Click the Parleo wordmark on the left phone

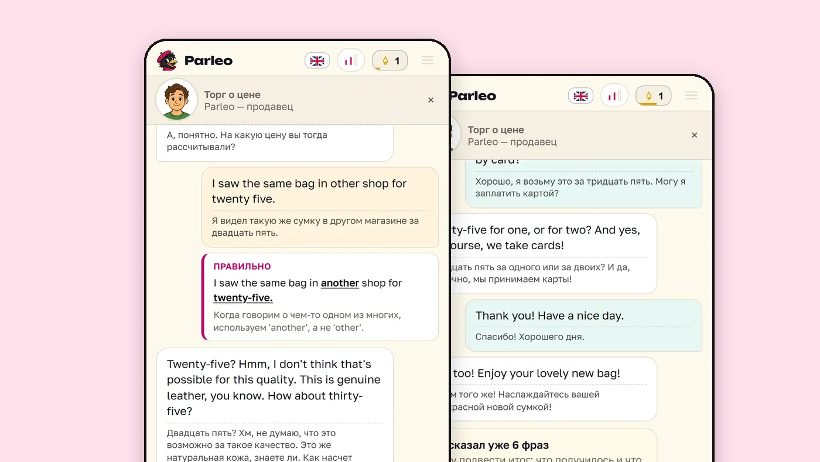point(209,60)
